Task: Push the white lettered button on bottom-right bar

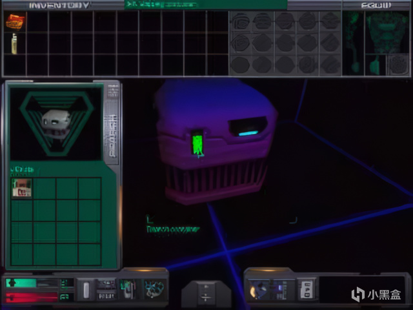Action: (307, 290)
